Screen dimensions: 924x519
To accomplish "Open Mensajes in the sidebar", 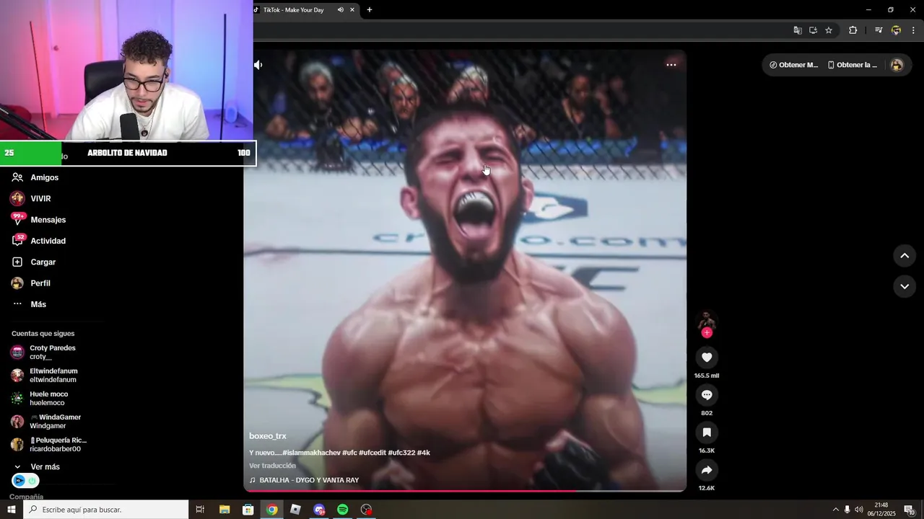I will pyautogui.click(x=48, y=220).
